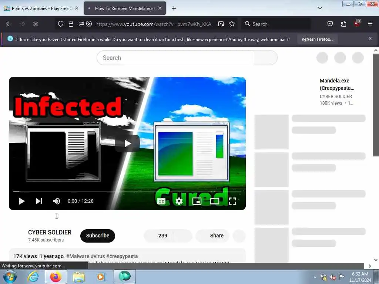
Task: Click the #creepypasta hashtag
Action: pyautogui.click(x=122, y=256)
